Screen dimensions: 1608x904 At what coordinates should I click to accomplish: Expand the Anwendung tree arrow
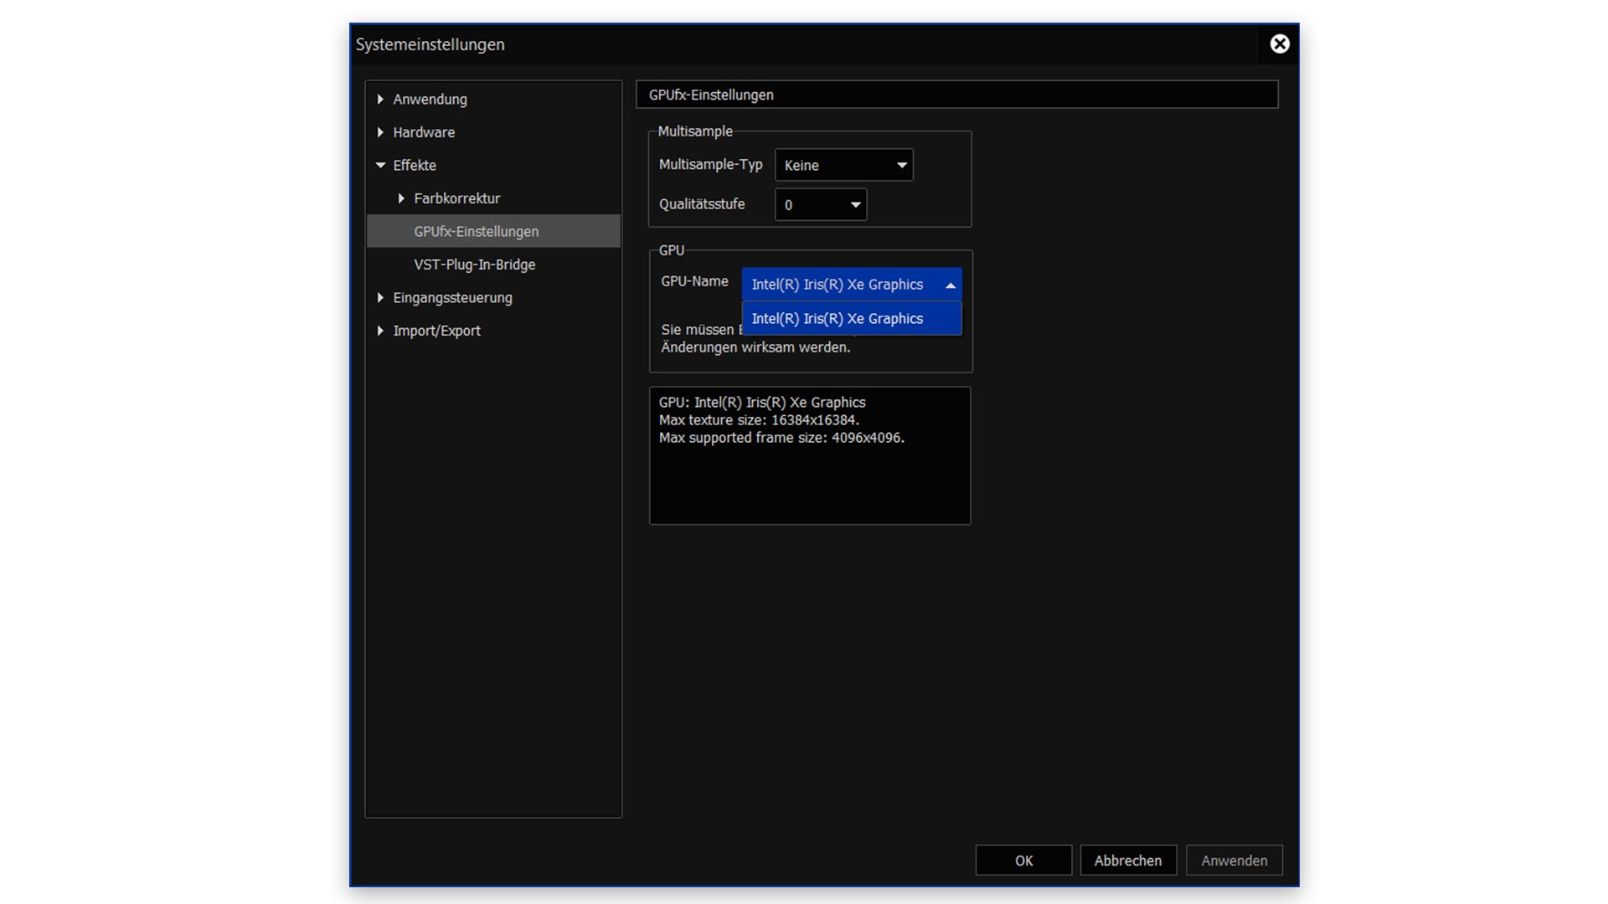tap(380, 100)
